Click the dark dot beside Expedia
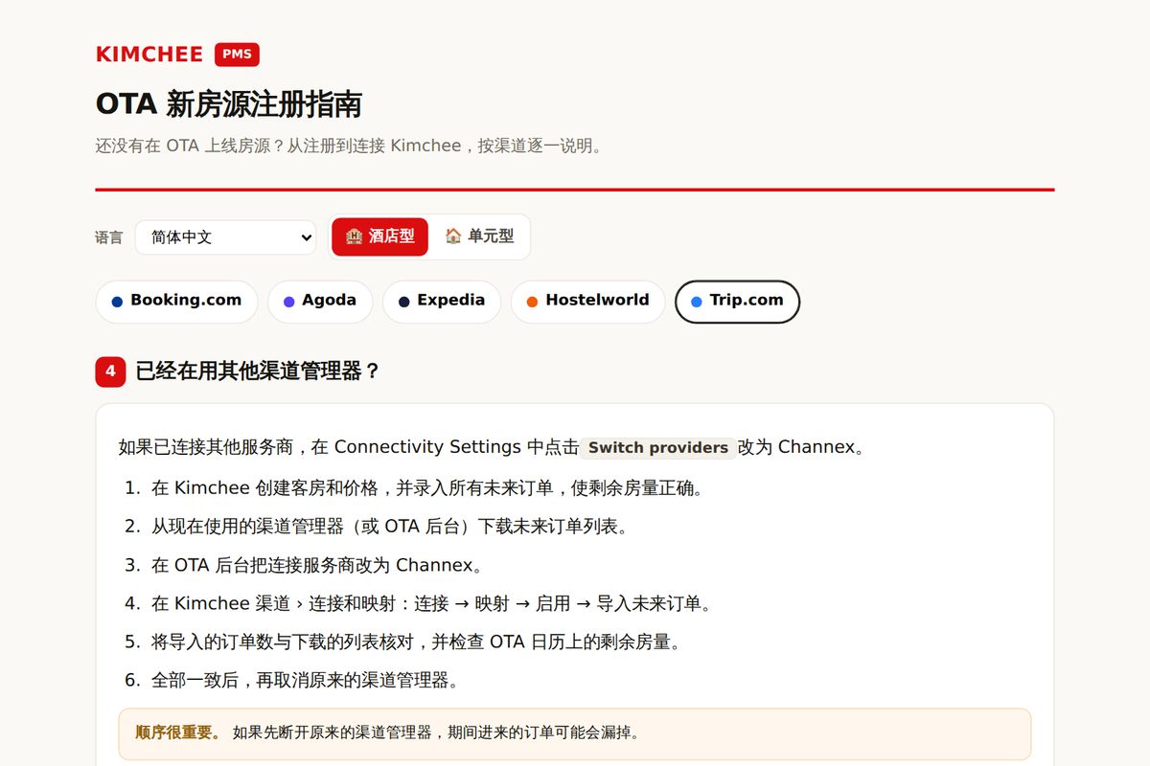Viewport: 1150px width, 766px height. click(x=403, y=302)
